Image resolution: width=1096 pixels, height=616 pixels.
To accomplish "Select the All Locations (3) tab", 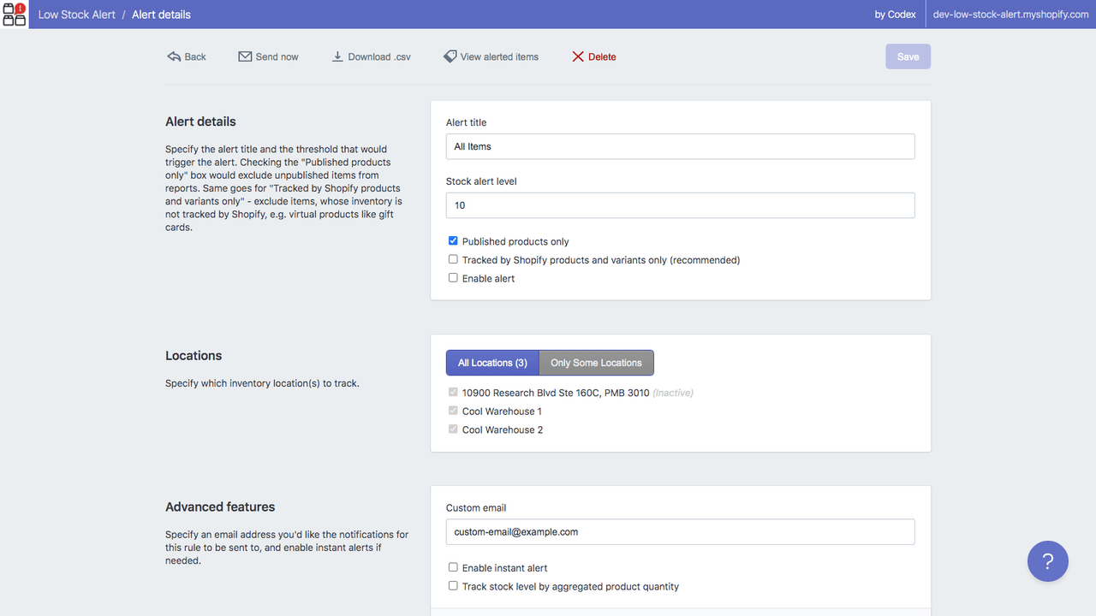I will 492,363.
